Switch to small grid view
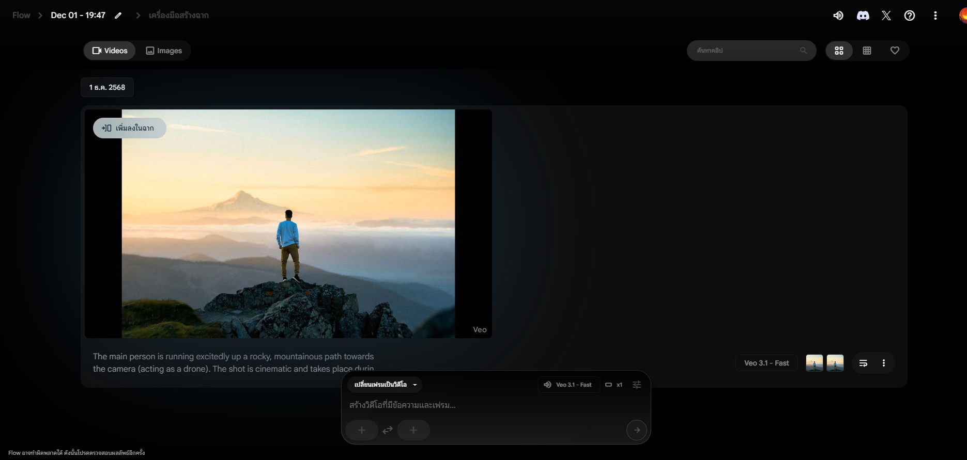This screenshot has width=967, height=460. click(x=867, y=51)
